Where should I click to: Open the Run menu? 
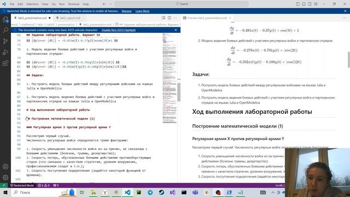point(62,4)
